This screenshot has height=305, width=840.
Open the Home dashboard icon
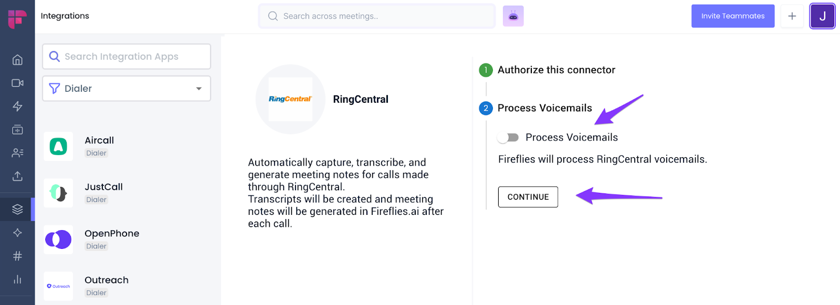[x=17, y=60]
